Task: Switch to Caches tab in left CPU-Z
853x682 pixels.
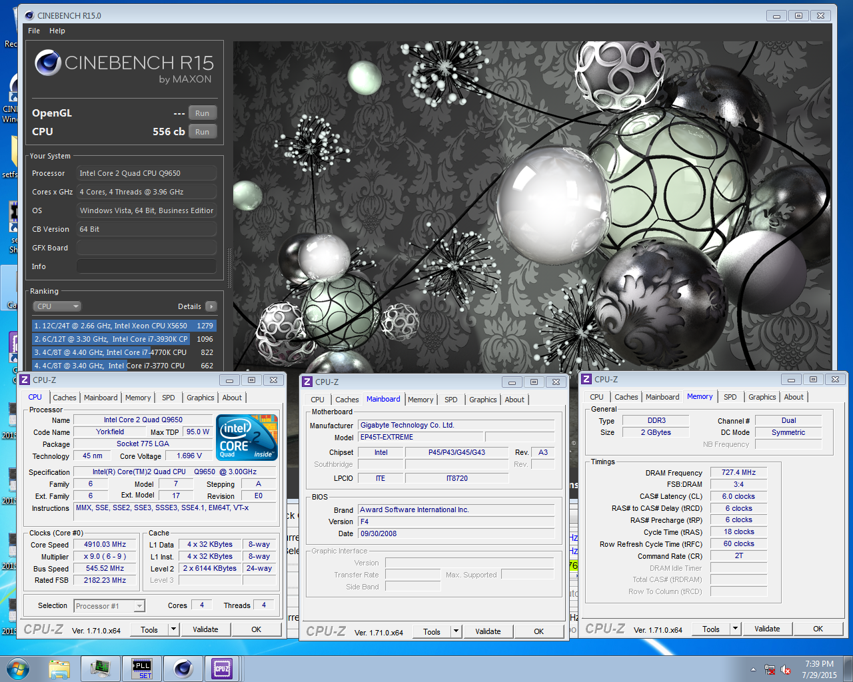Action: click(x=65, y=398)
